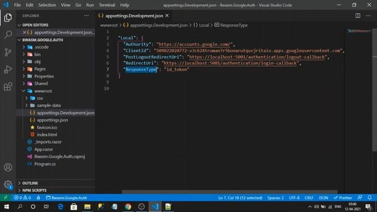The image size is (377, 212).
Task: Open the Selection menu
Action: (x=47, y=5)
